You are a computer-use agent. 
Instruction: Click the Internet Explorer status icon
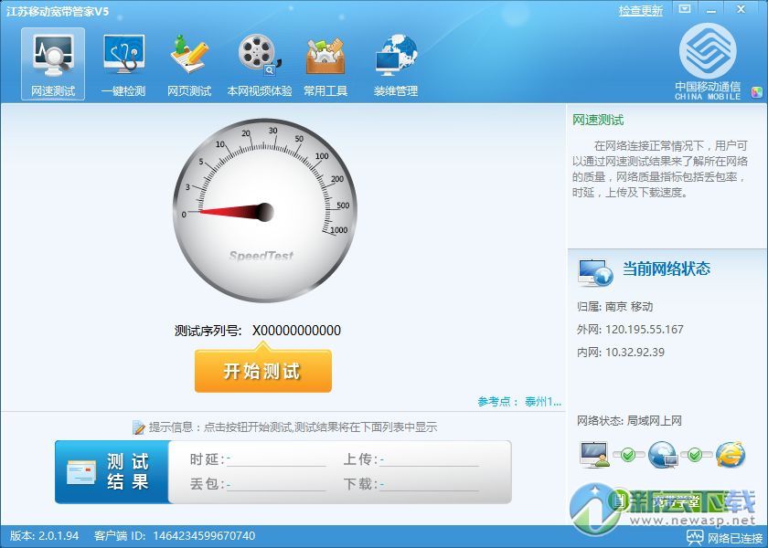coord(731,455)
